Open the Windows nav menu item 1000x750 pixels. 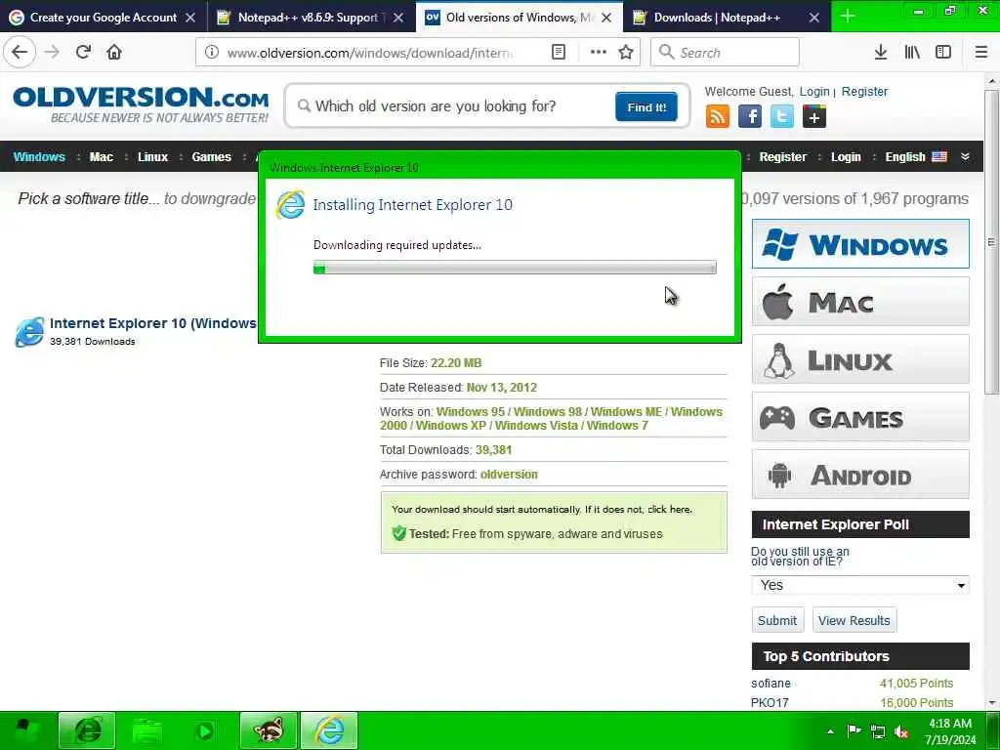coord(39,157)
